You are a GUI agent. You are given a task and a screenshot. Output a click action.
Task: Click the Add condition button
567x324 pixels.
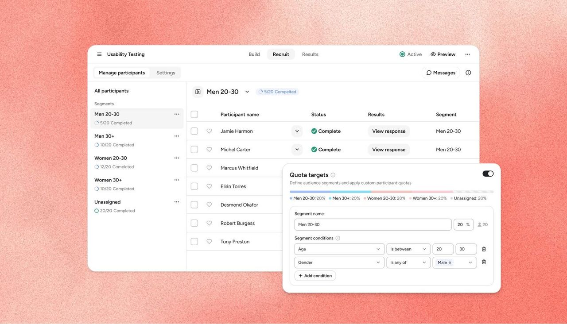(x=315, y=276)
